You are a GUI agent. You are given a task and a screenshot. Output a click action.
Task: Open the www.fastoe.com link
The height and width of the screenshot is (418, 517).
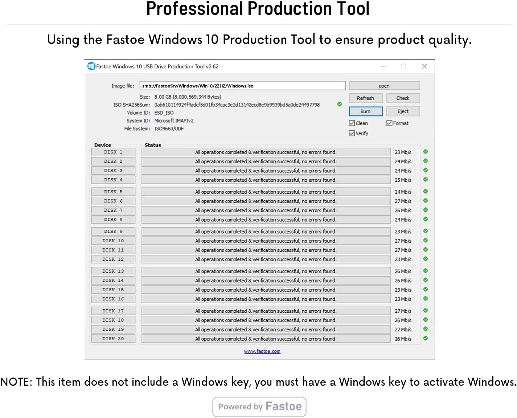point(262,351)
